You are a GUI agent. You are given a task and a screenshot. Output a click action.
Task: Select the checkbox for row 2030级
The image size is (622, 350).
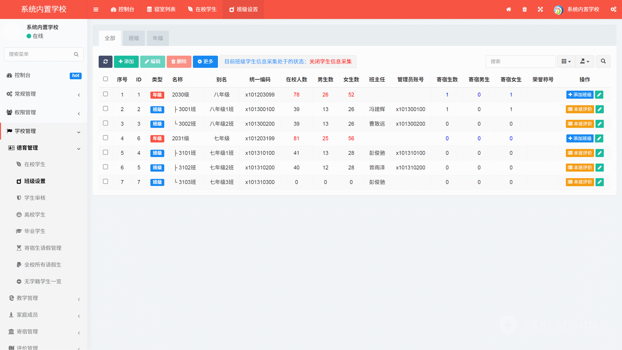tap(105, 94)
